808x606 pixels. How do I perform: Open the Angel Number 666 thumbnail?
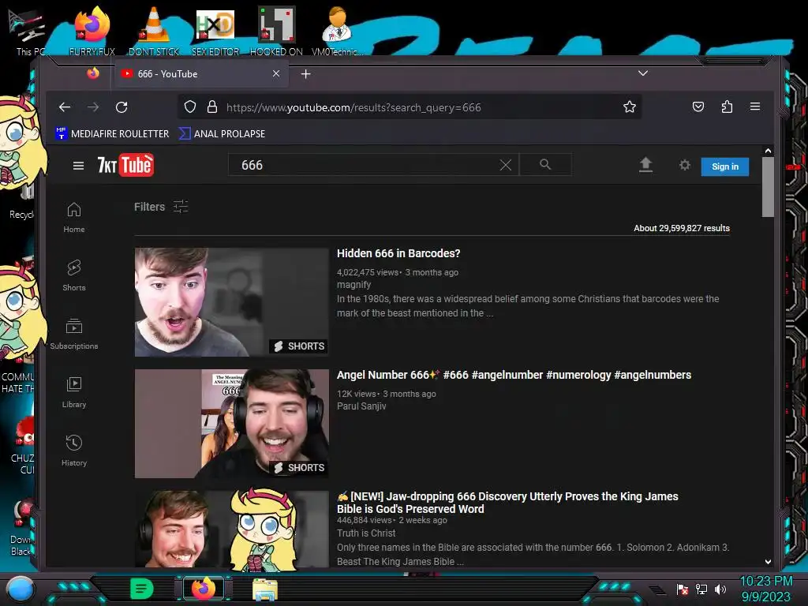point(231,424)
